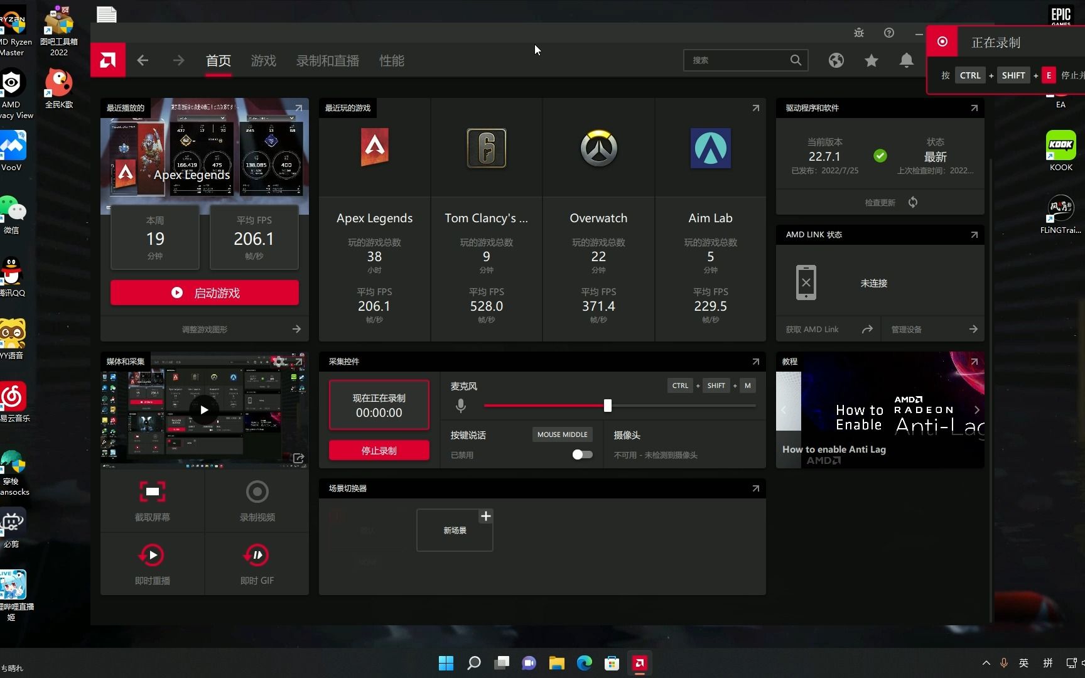Open the help question mark icon
The height and width of the screenshot is (678, 1085).
point(889,33)
